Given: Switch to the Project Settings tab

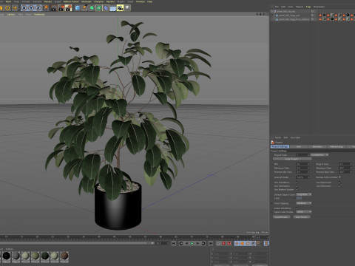Looking at the screenshot, I should point(280,146).
